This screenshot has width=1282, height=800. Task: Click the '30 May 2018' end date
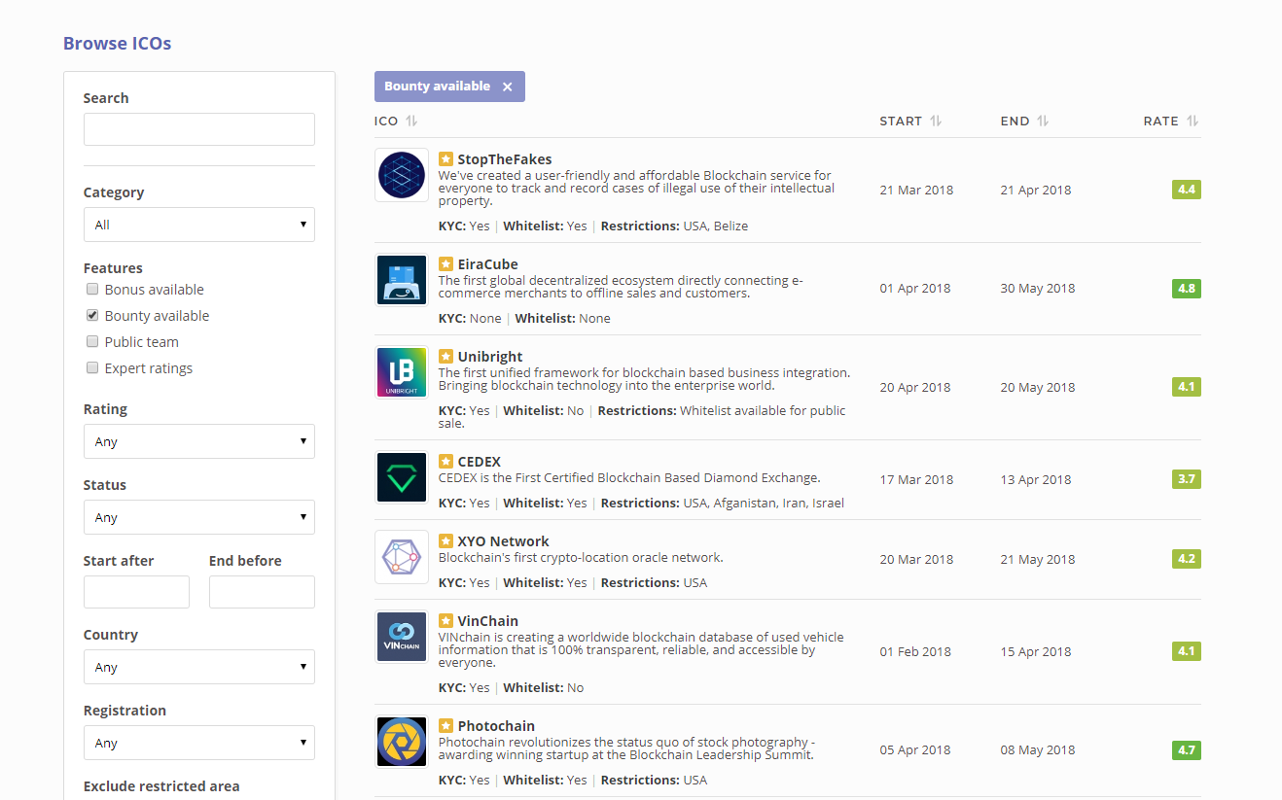click(1038, 288)
